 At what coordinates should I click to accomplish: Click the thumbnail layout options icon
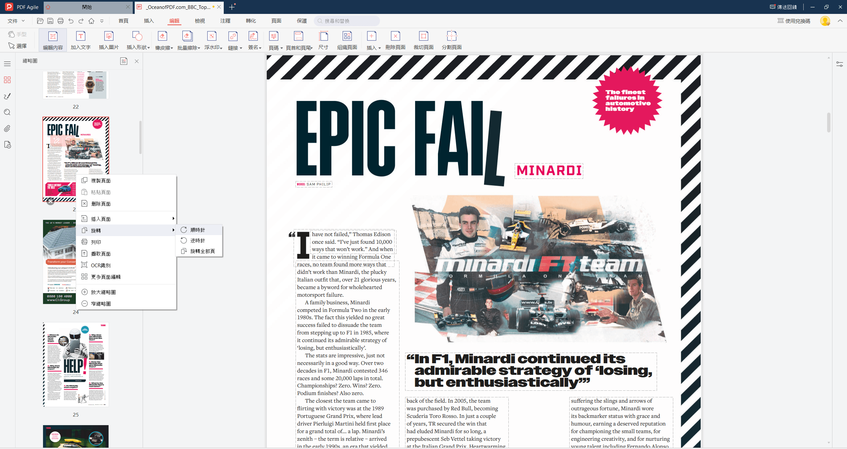point(123,61)
